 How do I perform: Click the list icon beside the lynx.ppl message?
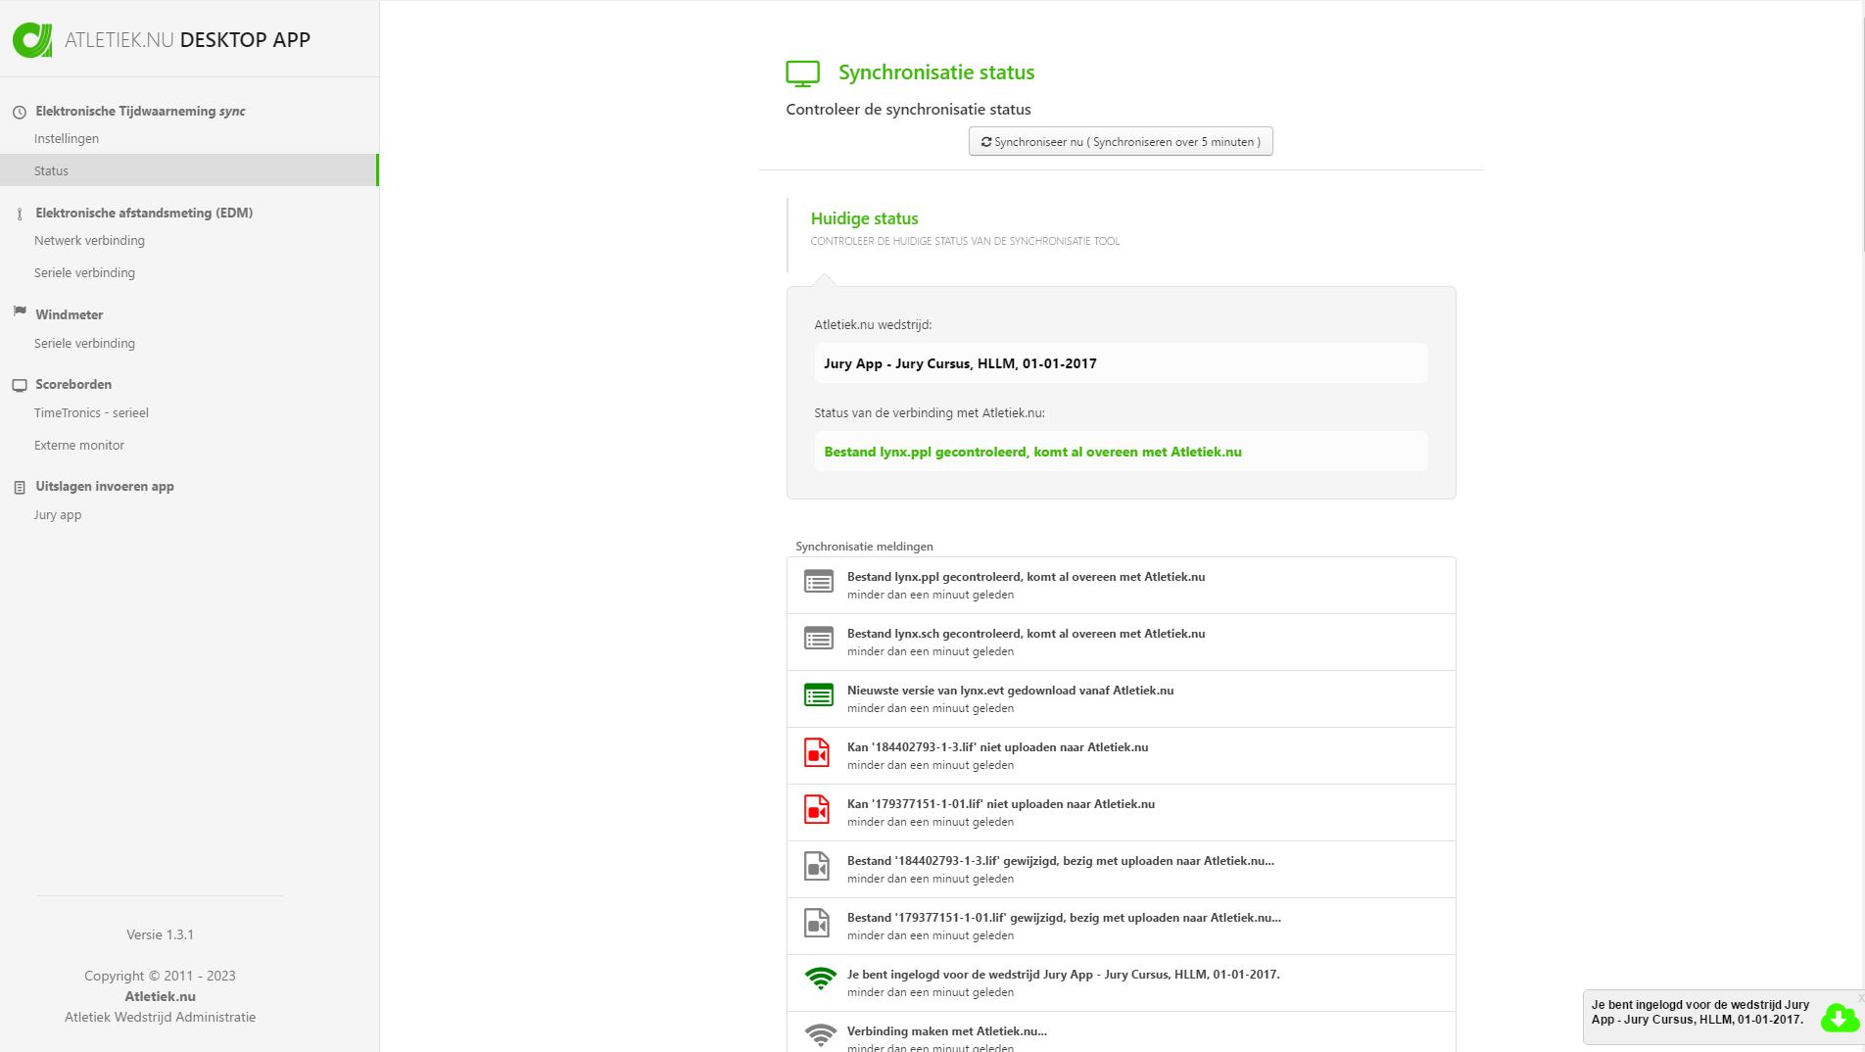(817, 582)
